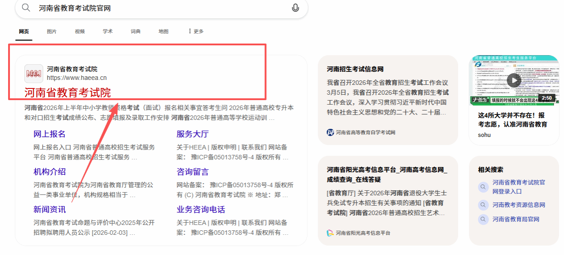Expand the 更多 menu with three dots
The width and height of the screenshot is (564, 255).
(196, 31)
